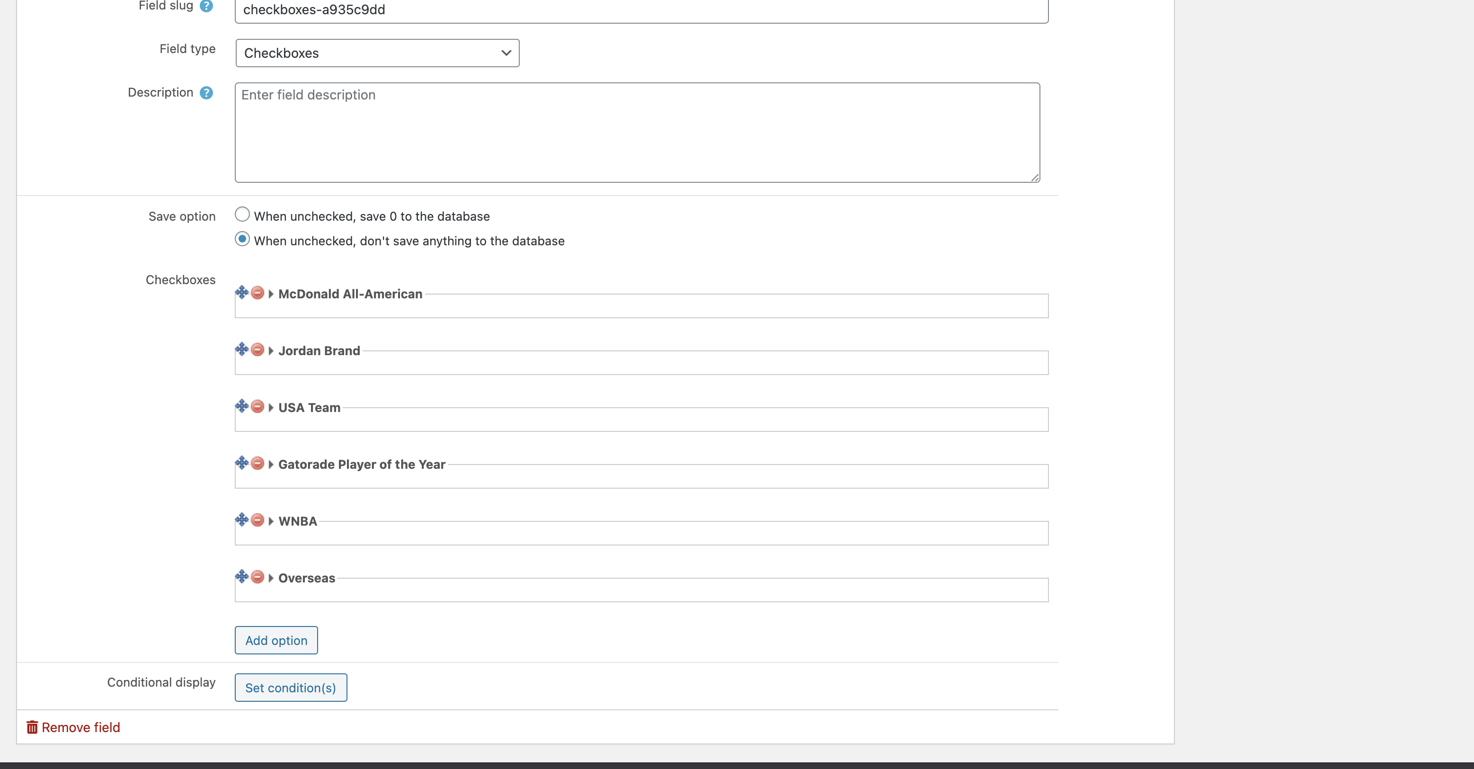Expand the McDonald All-American option
The image size is (1474, 769).
click(x=271, y=294)
